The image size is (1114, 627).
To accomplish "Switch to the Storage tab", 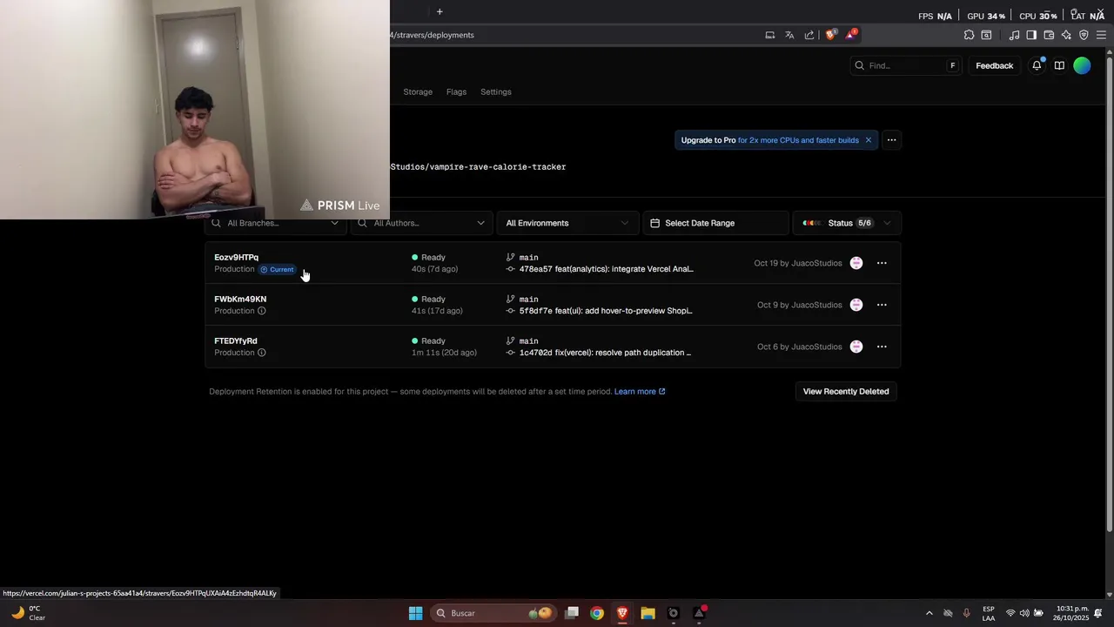I will click(x=418, y=91).
